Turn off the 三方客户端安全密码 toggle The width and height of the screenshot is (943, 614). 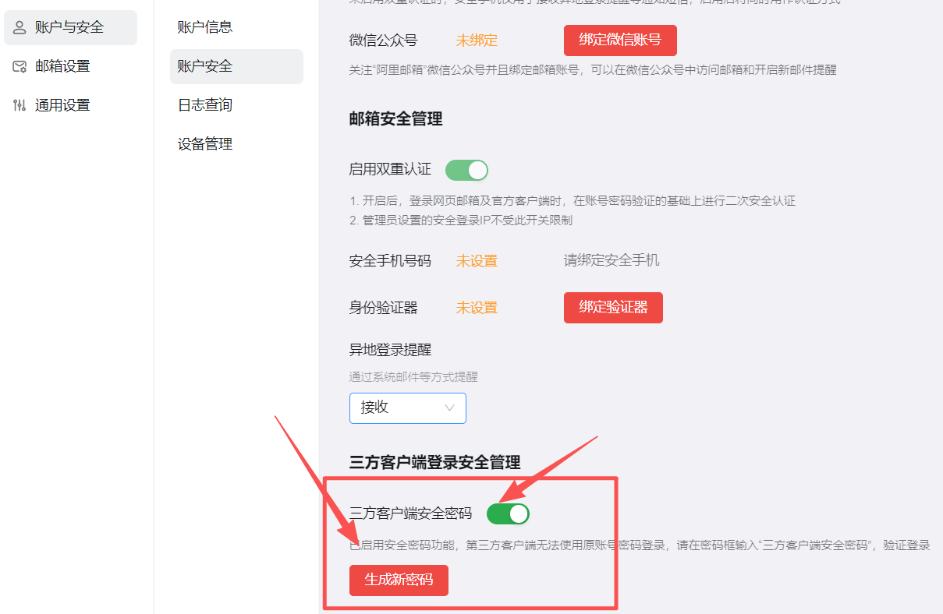tap(508, 513)
